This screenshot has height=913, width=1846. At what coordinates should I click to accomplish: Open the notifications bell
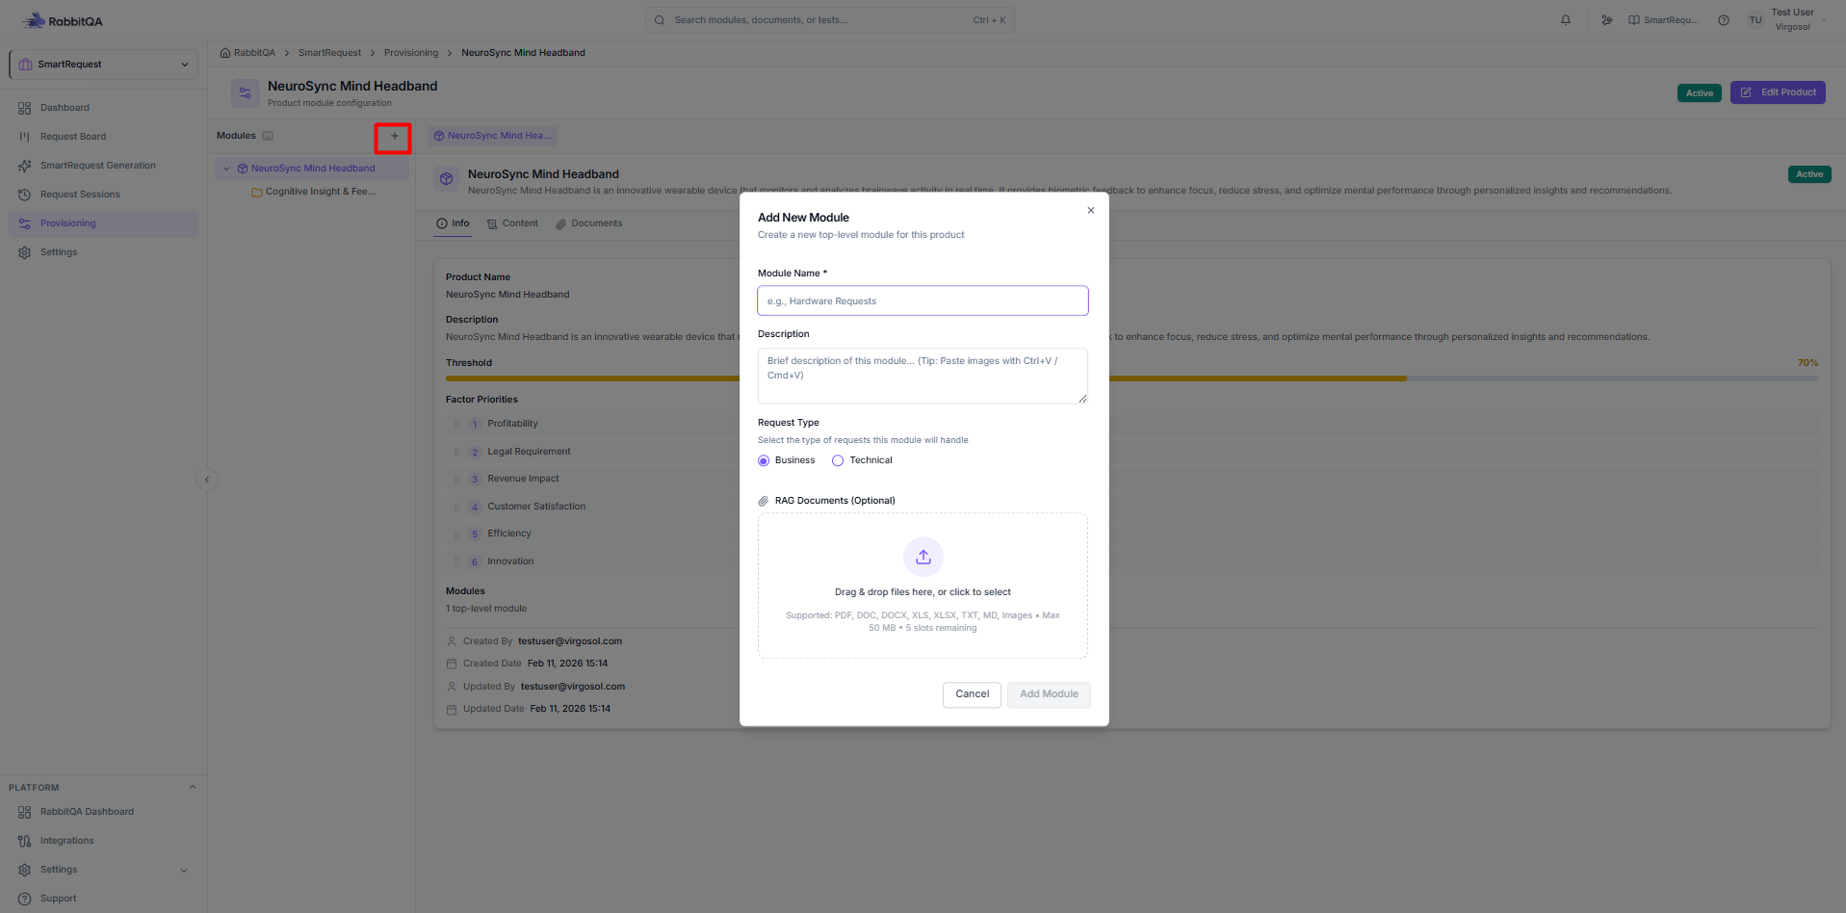click(1566, 20)
